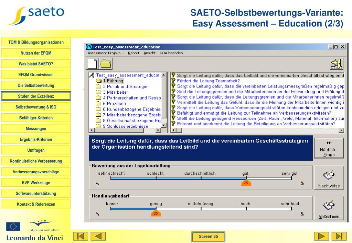Go to previous screen arrow

[98, 236]
